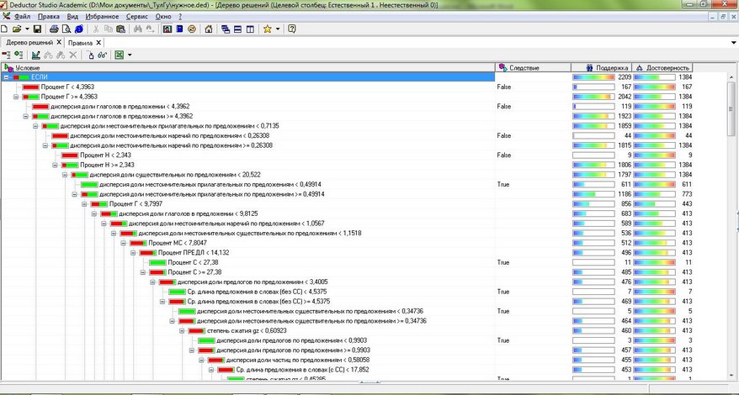Switch to the Дерево решений tab
739x395 pixels.
point(29,42)
